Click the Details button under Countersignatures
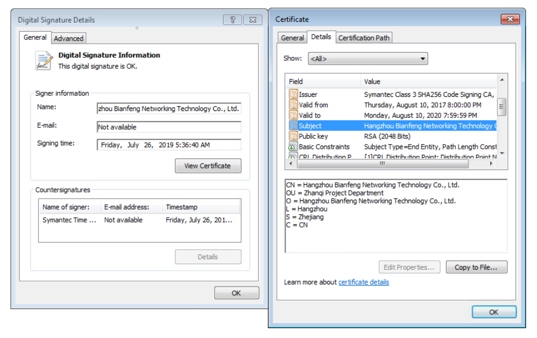Screen dimensions: 537x338 (208, 257)
